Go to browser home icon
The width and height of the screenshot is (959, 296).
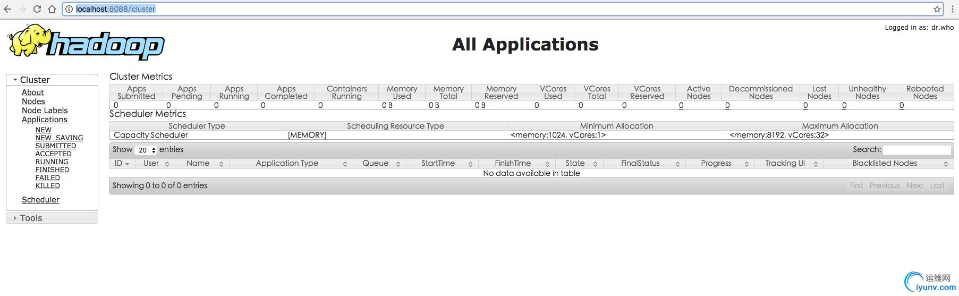52,9
